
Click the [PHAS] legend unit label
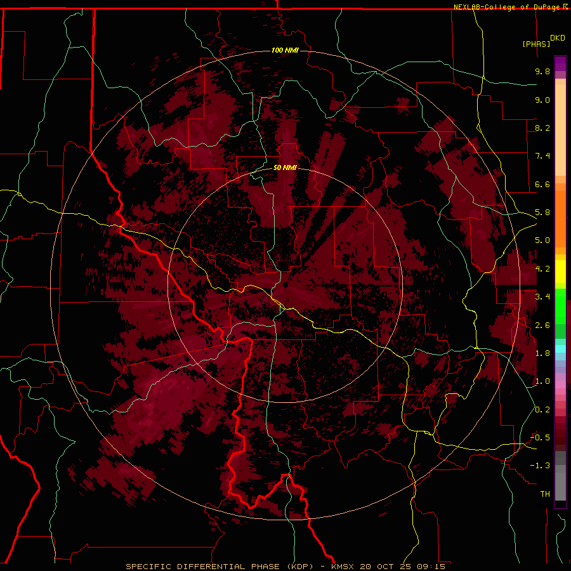pos(536,44)
